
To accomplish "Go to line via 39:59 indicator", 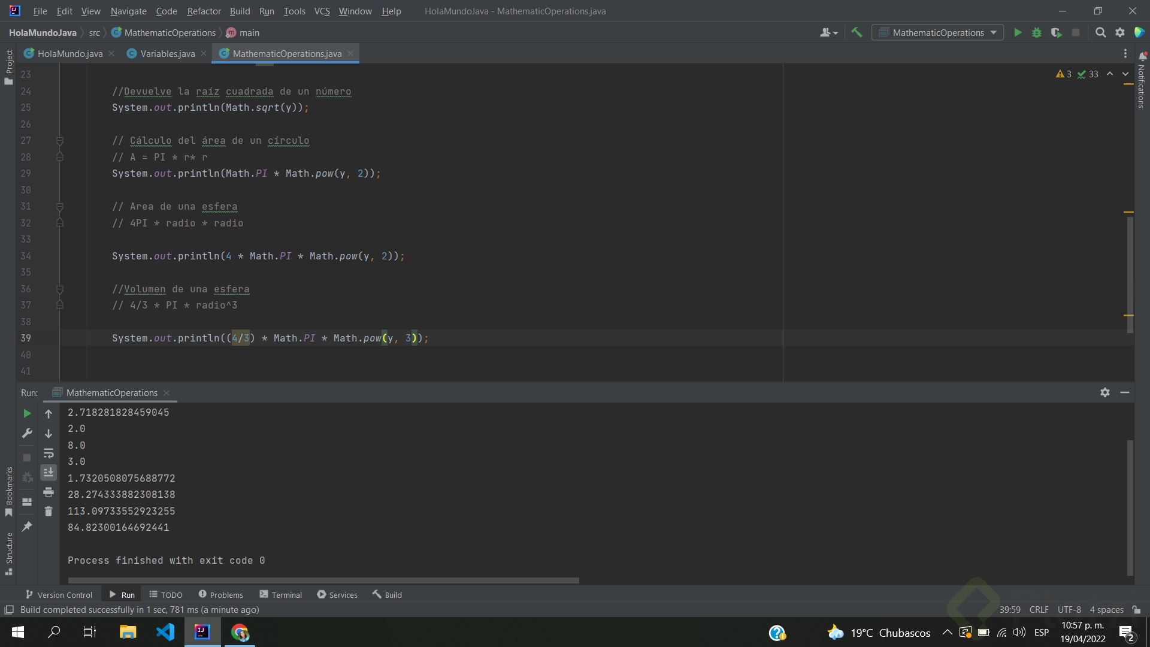I will (1010, 609).
